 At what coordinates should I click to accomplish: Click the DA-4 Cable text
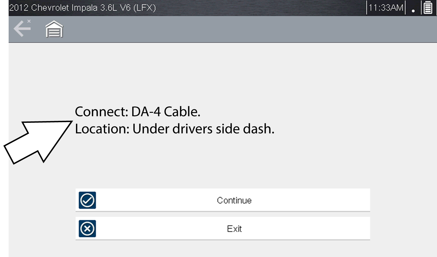pyautogui.click(x=166, y=112)
